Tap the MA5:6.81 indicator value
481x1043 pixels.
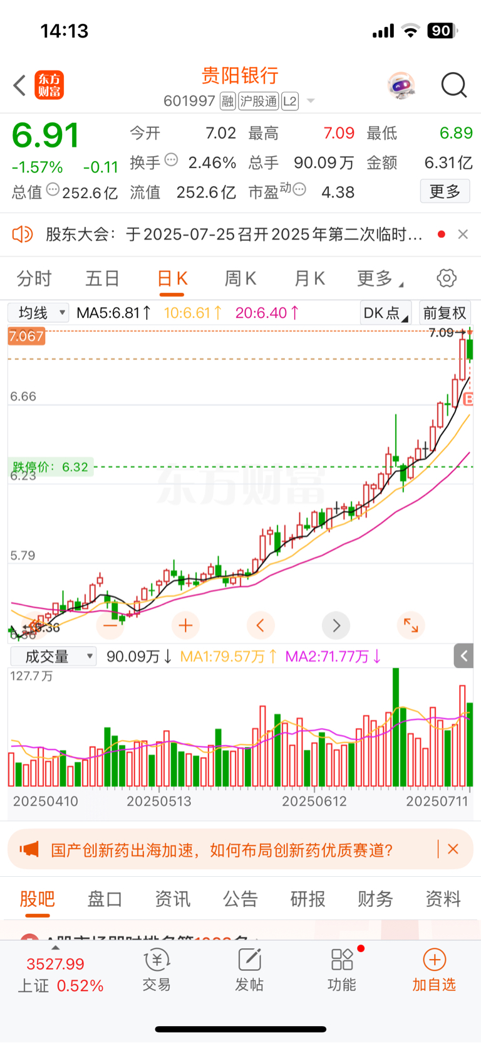click(113, 312)
